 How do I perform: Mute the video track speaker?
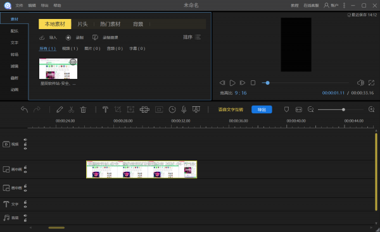click(x=25, y=140)
